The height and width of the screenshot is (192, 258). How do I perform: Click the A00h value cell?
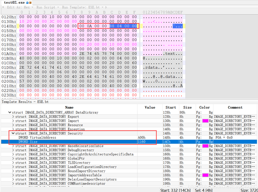coord(150,137)
